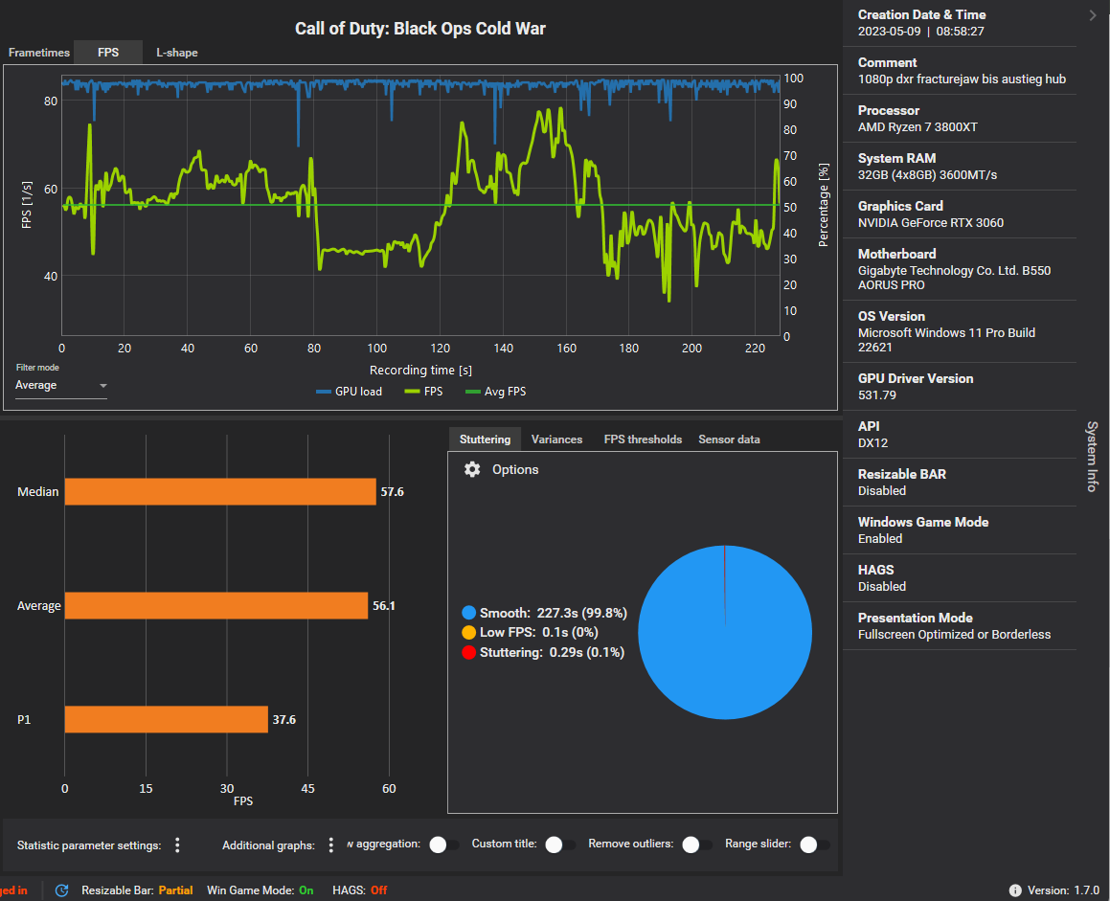
Task: Click the Low FPS yellow legend dot
Action: 468,633
